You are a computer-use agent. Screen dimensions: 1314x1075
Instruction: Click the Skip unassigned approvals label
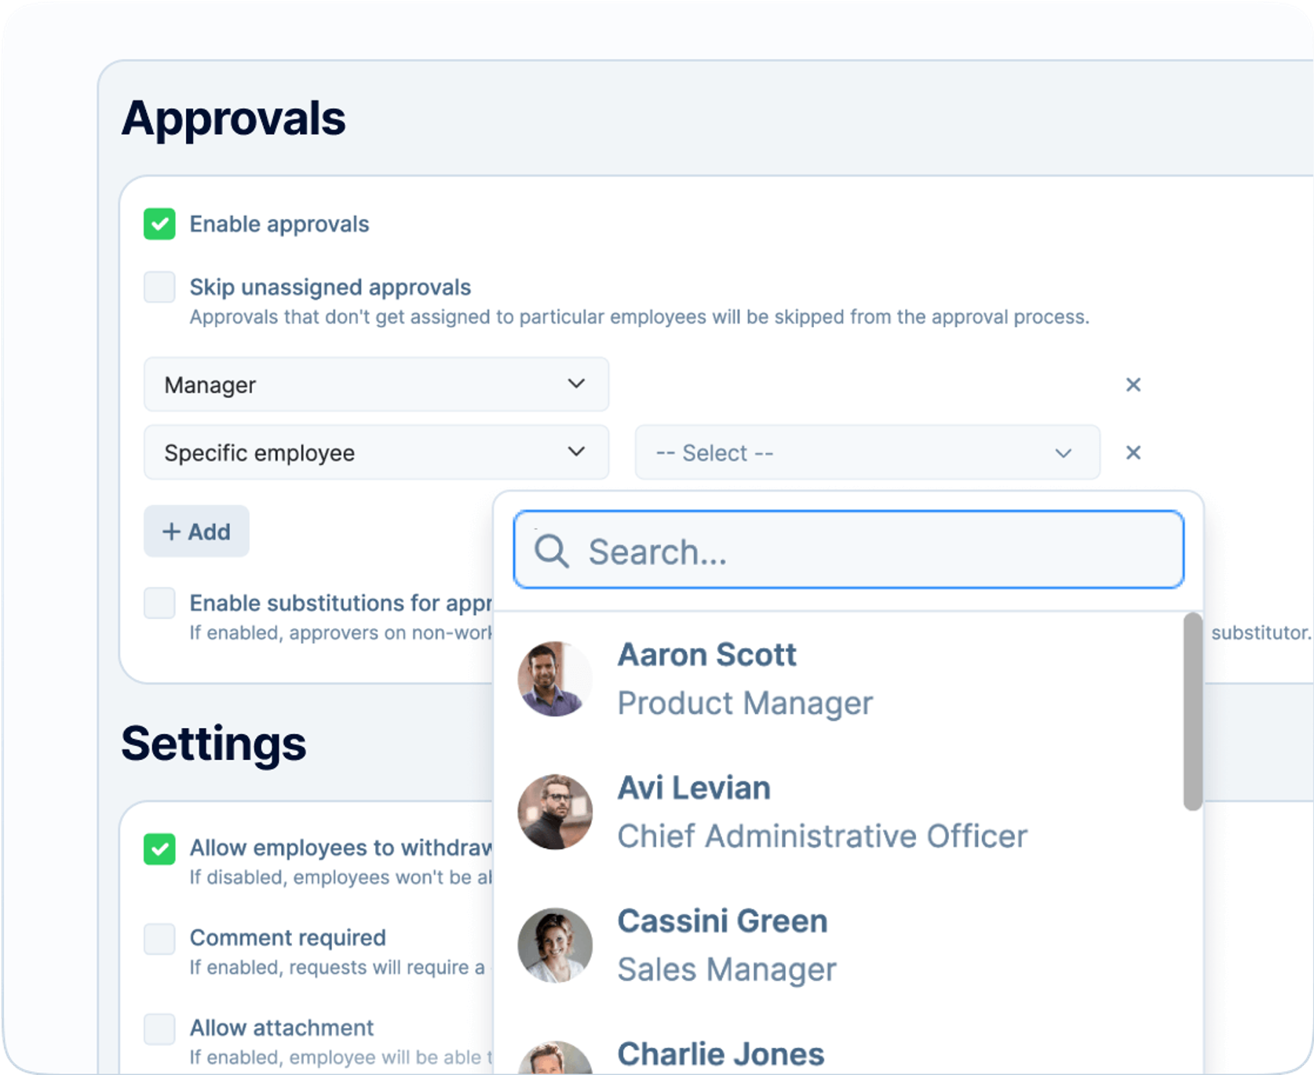330,287
